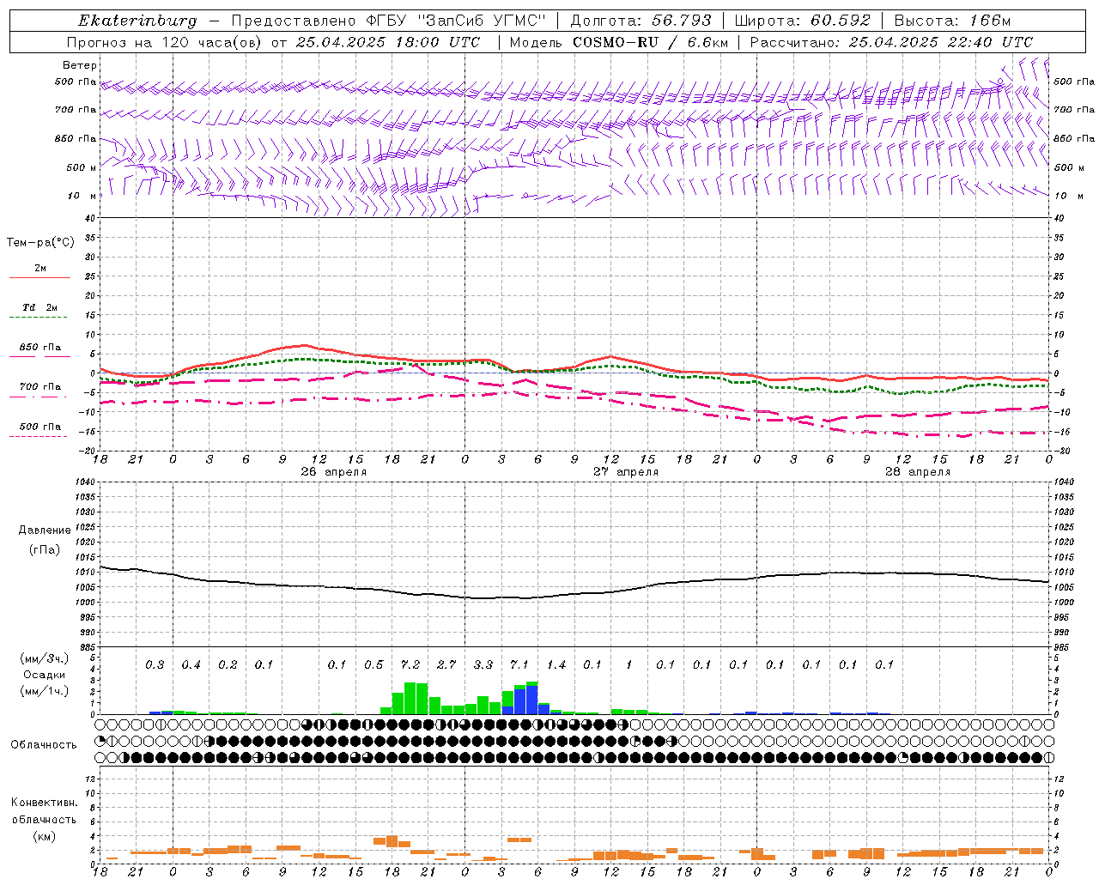1099x879 pixels.
Task: Click the 2.7 precipitation total
Action: tap(446, 664)
